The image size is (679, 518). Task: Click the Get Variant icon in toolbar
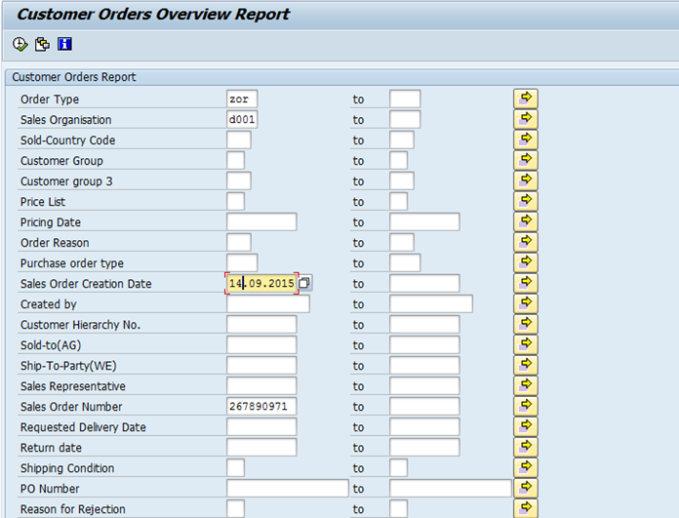[x=42, y=44]
